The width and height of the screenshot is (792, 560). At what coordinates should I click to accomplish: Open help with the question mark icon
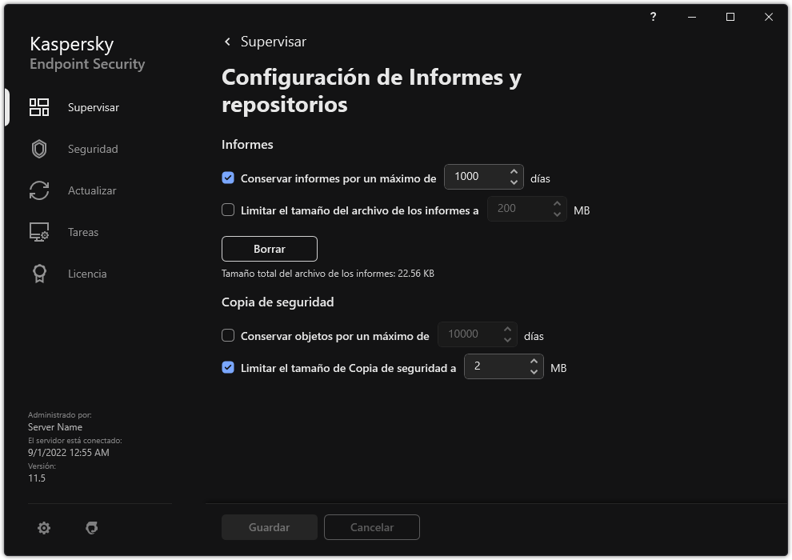653,17
